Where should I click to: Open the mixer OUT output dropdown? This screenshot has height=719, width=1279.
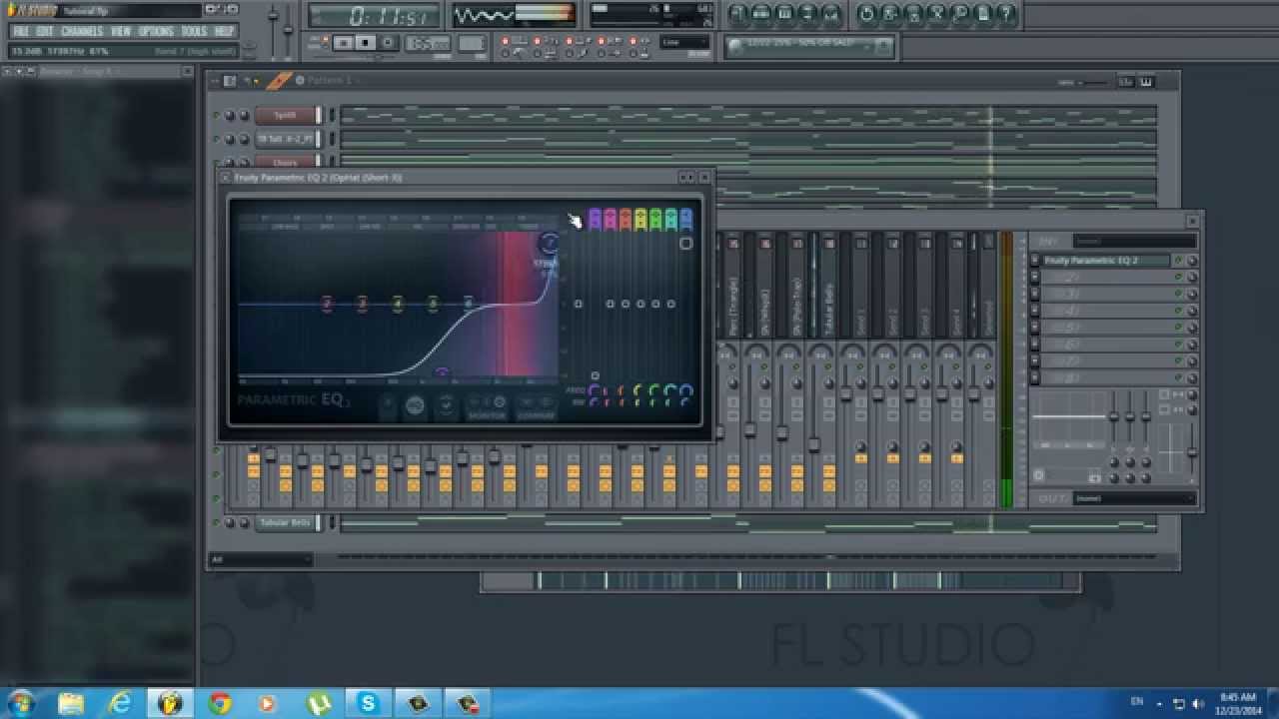(1134, 497)
